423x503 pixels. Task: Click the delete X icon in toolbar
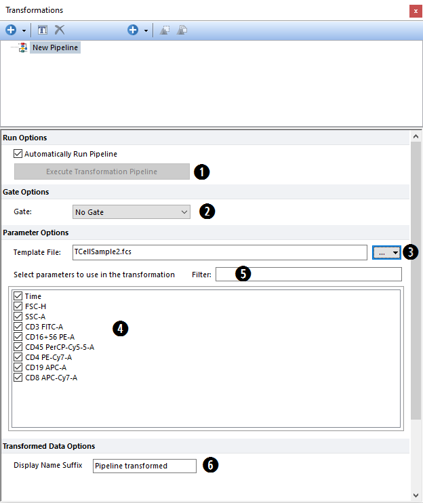60,30
